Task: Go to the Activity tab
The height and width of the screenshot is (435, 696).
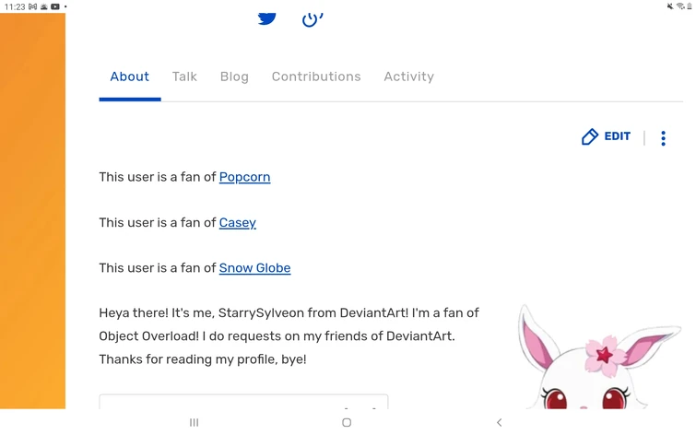Action: pyautogui.click(x=408, y=76)
